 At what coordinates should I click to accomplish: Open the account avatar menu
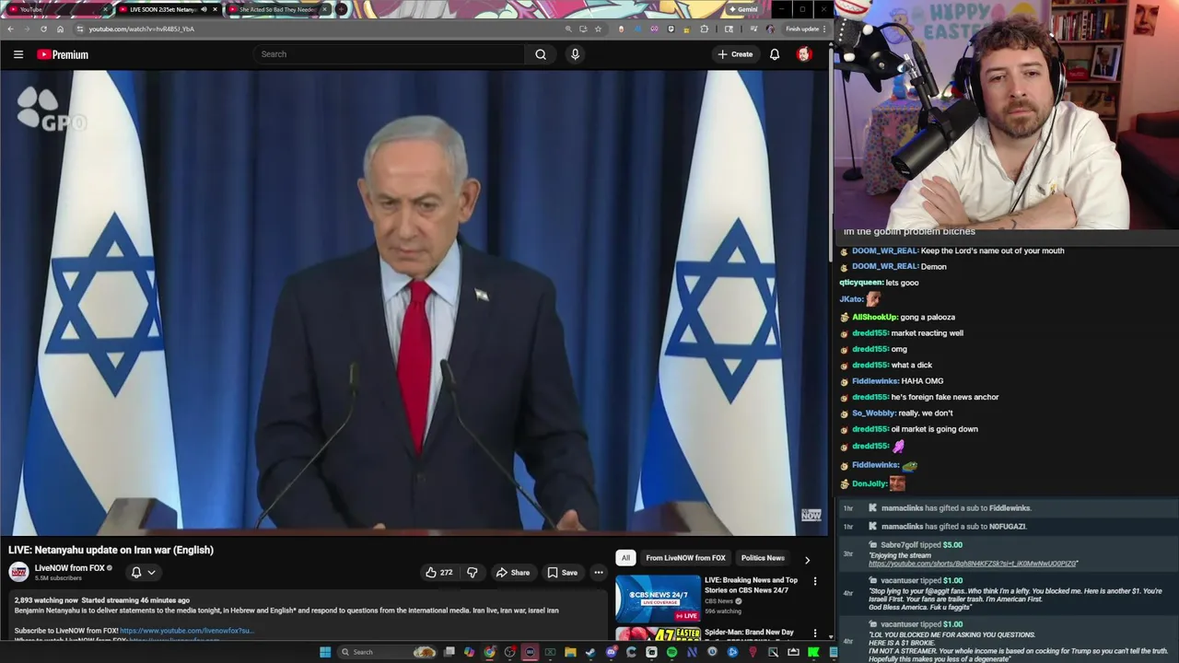[x=803, y=54]
